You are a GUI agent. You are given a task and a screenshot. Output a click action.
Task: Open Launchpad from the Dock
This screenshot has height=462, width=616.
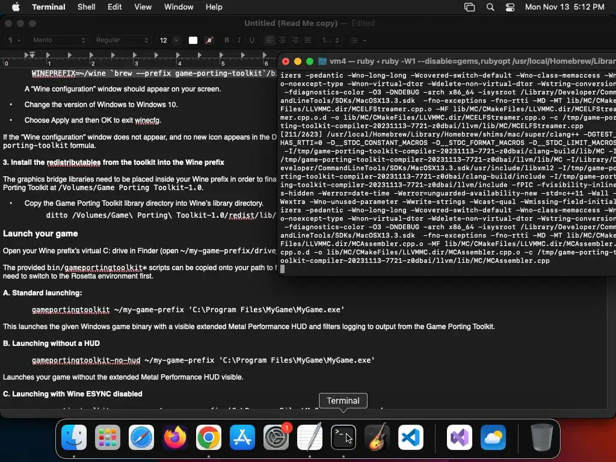pos(108,437)
